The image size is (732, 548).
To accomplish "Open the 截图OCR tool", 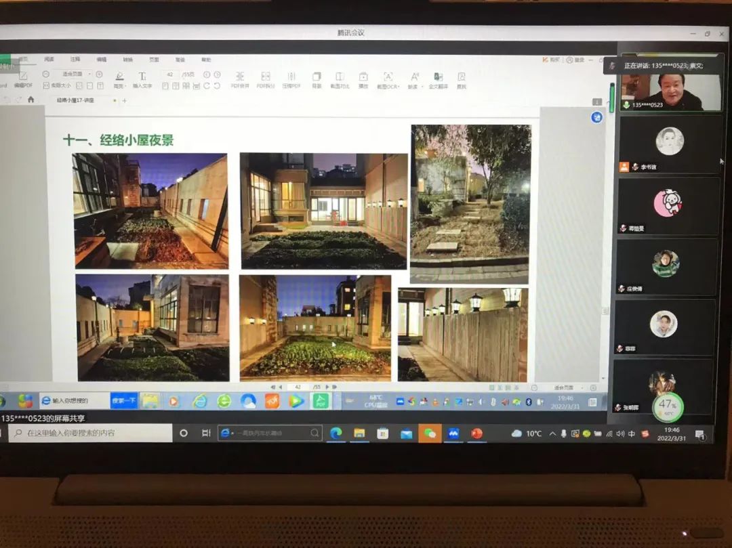I will click(388, 80).
